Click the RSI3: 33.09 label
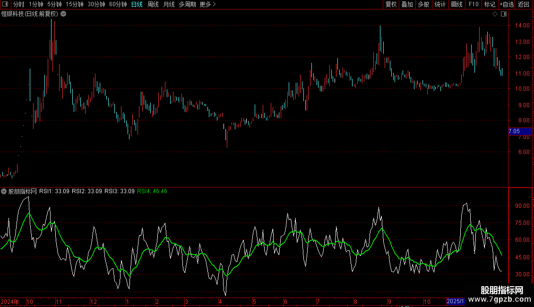534x307 pixels. 120,191
